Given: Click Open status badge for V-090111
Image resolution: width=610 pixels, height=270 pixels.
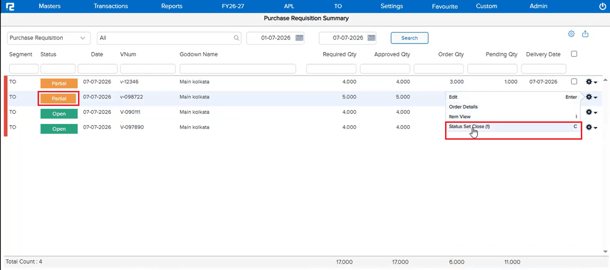Looking at the screenshot, I should (59, 114).
